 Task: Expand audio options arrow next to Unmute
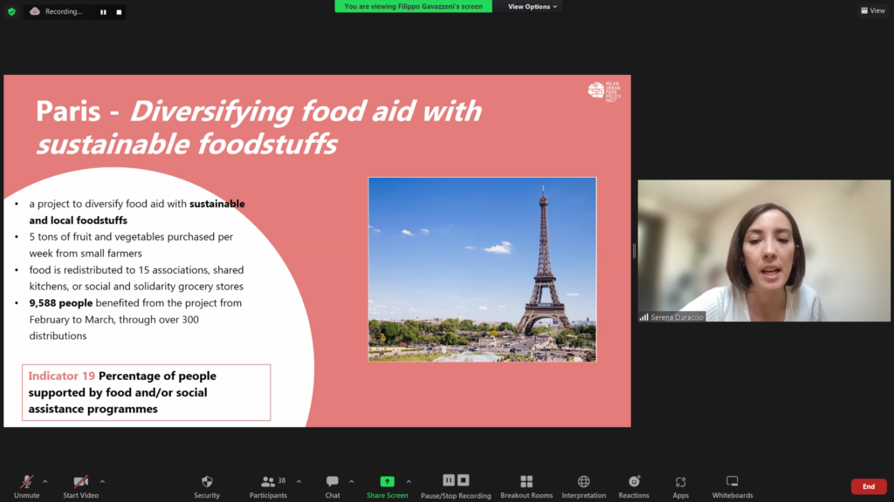pos(45,481)
